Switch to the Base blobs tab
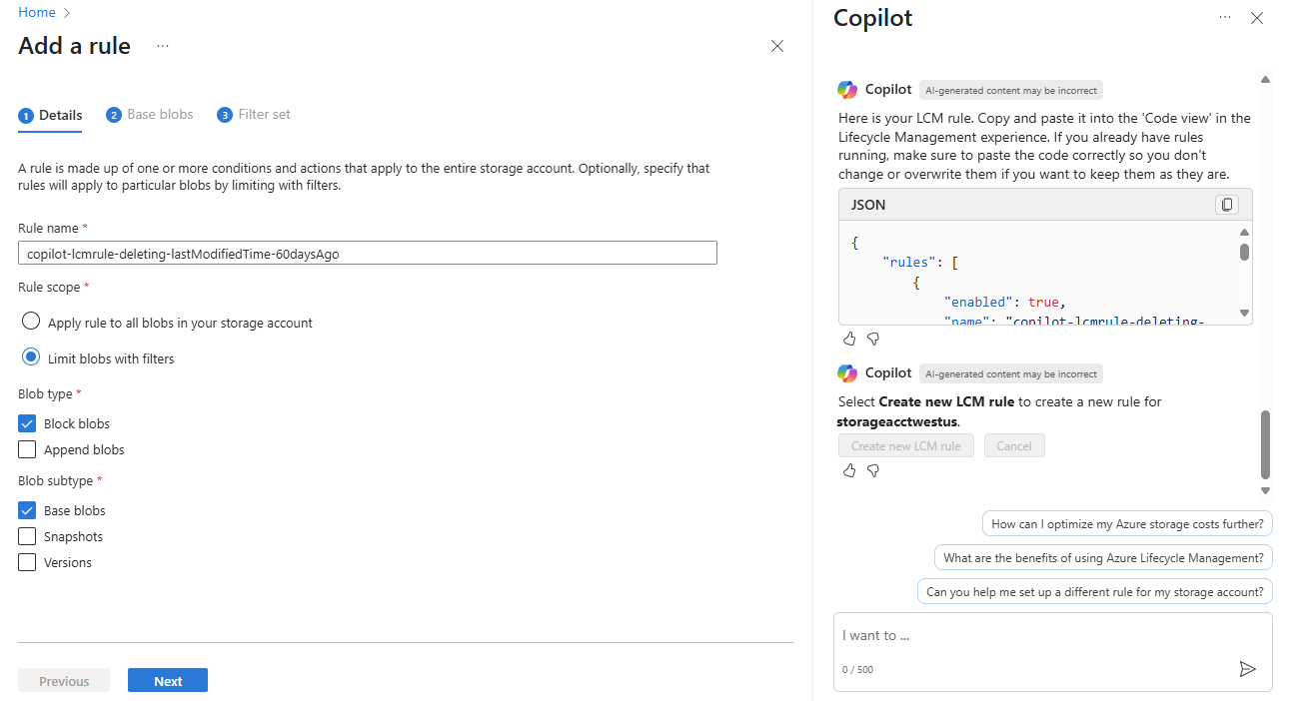The width and height of the screenshot is (1289, 701). (x=150, y=115)
